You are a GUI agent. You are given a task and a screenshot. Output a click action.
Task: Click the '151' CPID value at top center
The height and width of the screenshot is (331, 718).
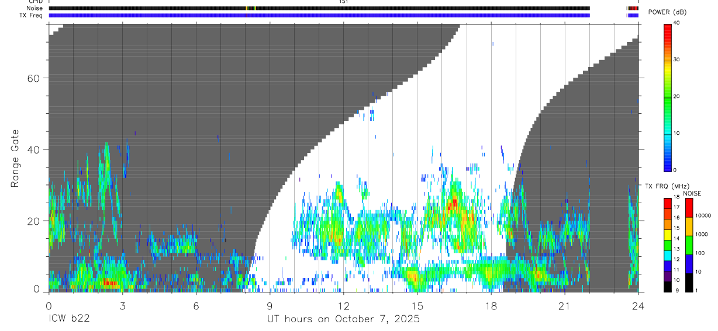coord(343,2)
